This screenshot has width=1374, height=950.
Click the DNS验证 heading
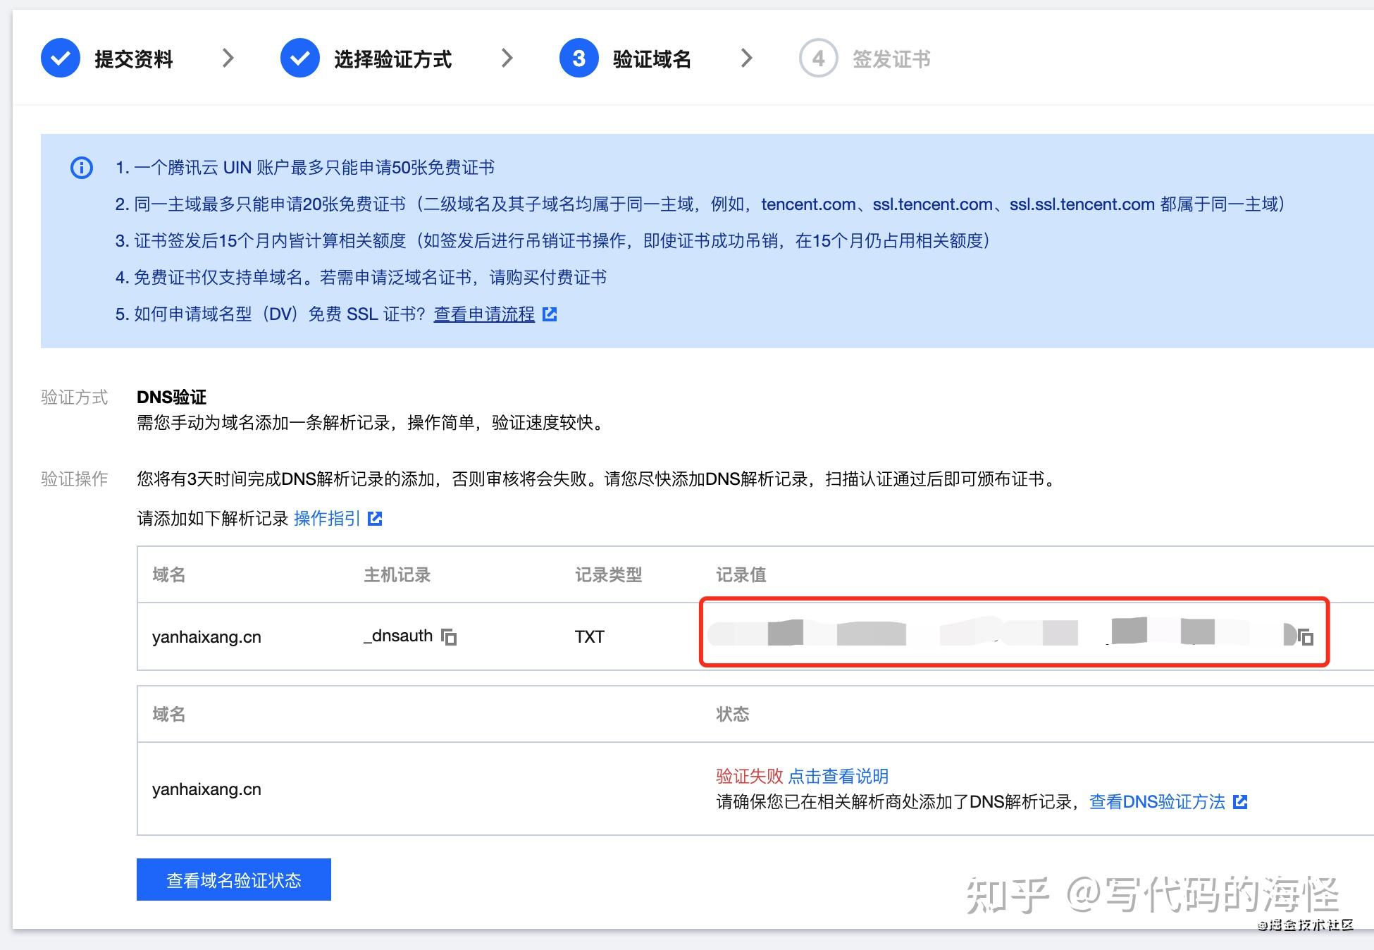tap(171, 397)
